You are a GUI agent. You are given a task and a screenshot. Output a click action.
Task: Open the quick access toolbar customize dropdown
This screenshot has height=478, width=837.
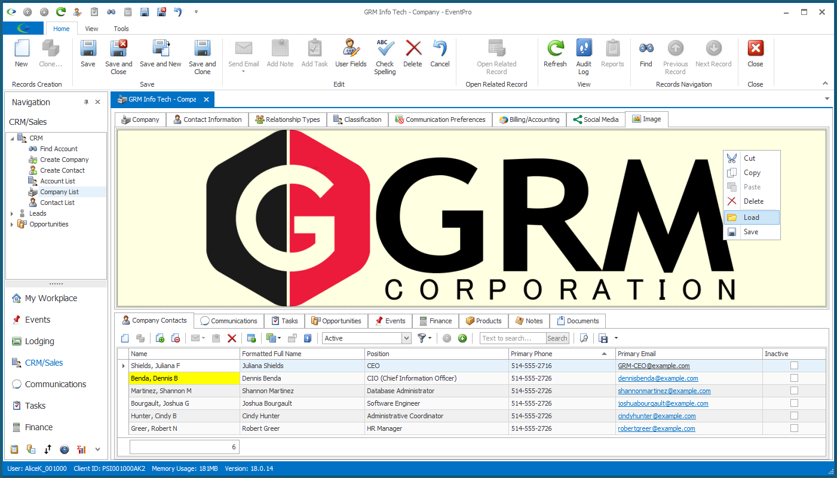pyautogui.click(x=197, y=12)
